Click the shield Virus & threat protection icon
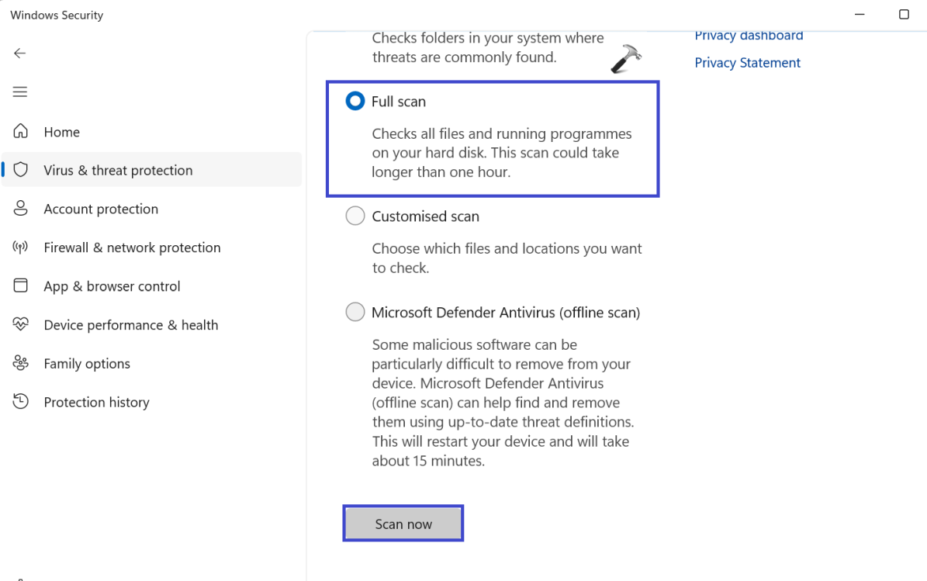This screenshot has width=927, height=581. click(21, 170)
